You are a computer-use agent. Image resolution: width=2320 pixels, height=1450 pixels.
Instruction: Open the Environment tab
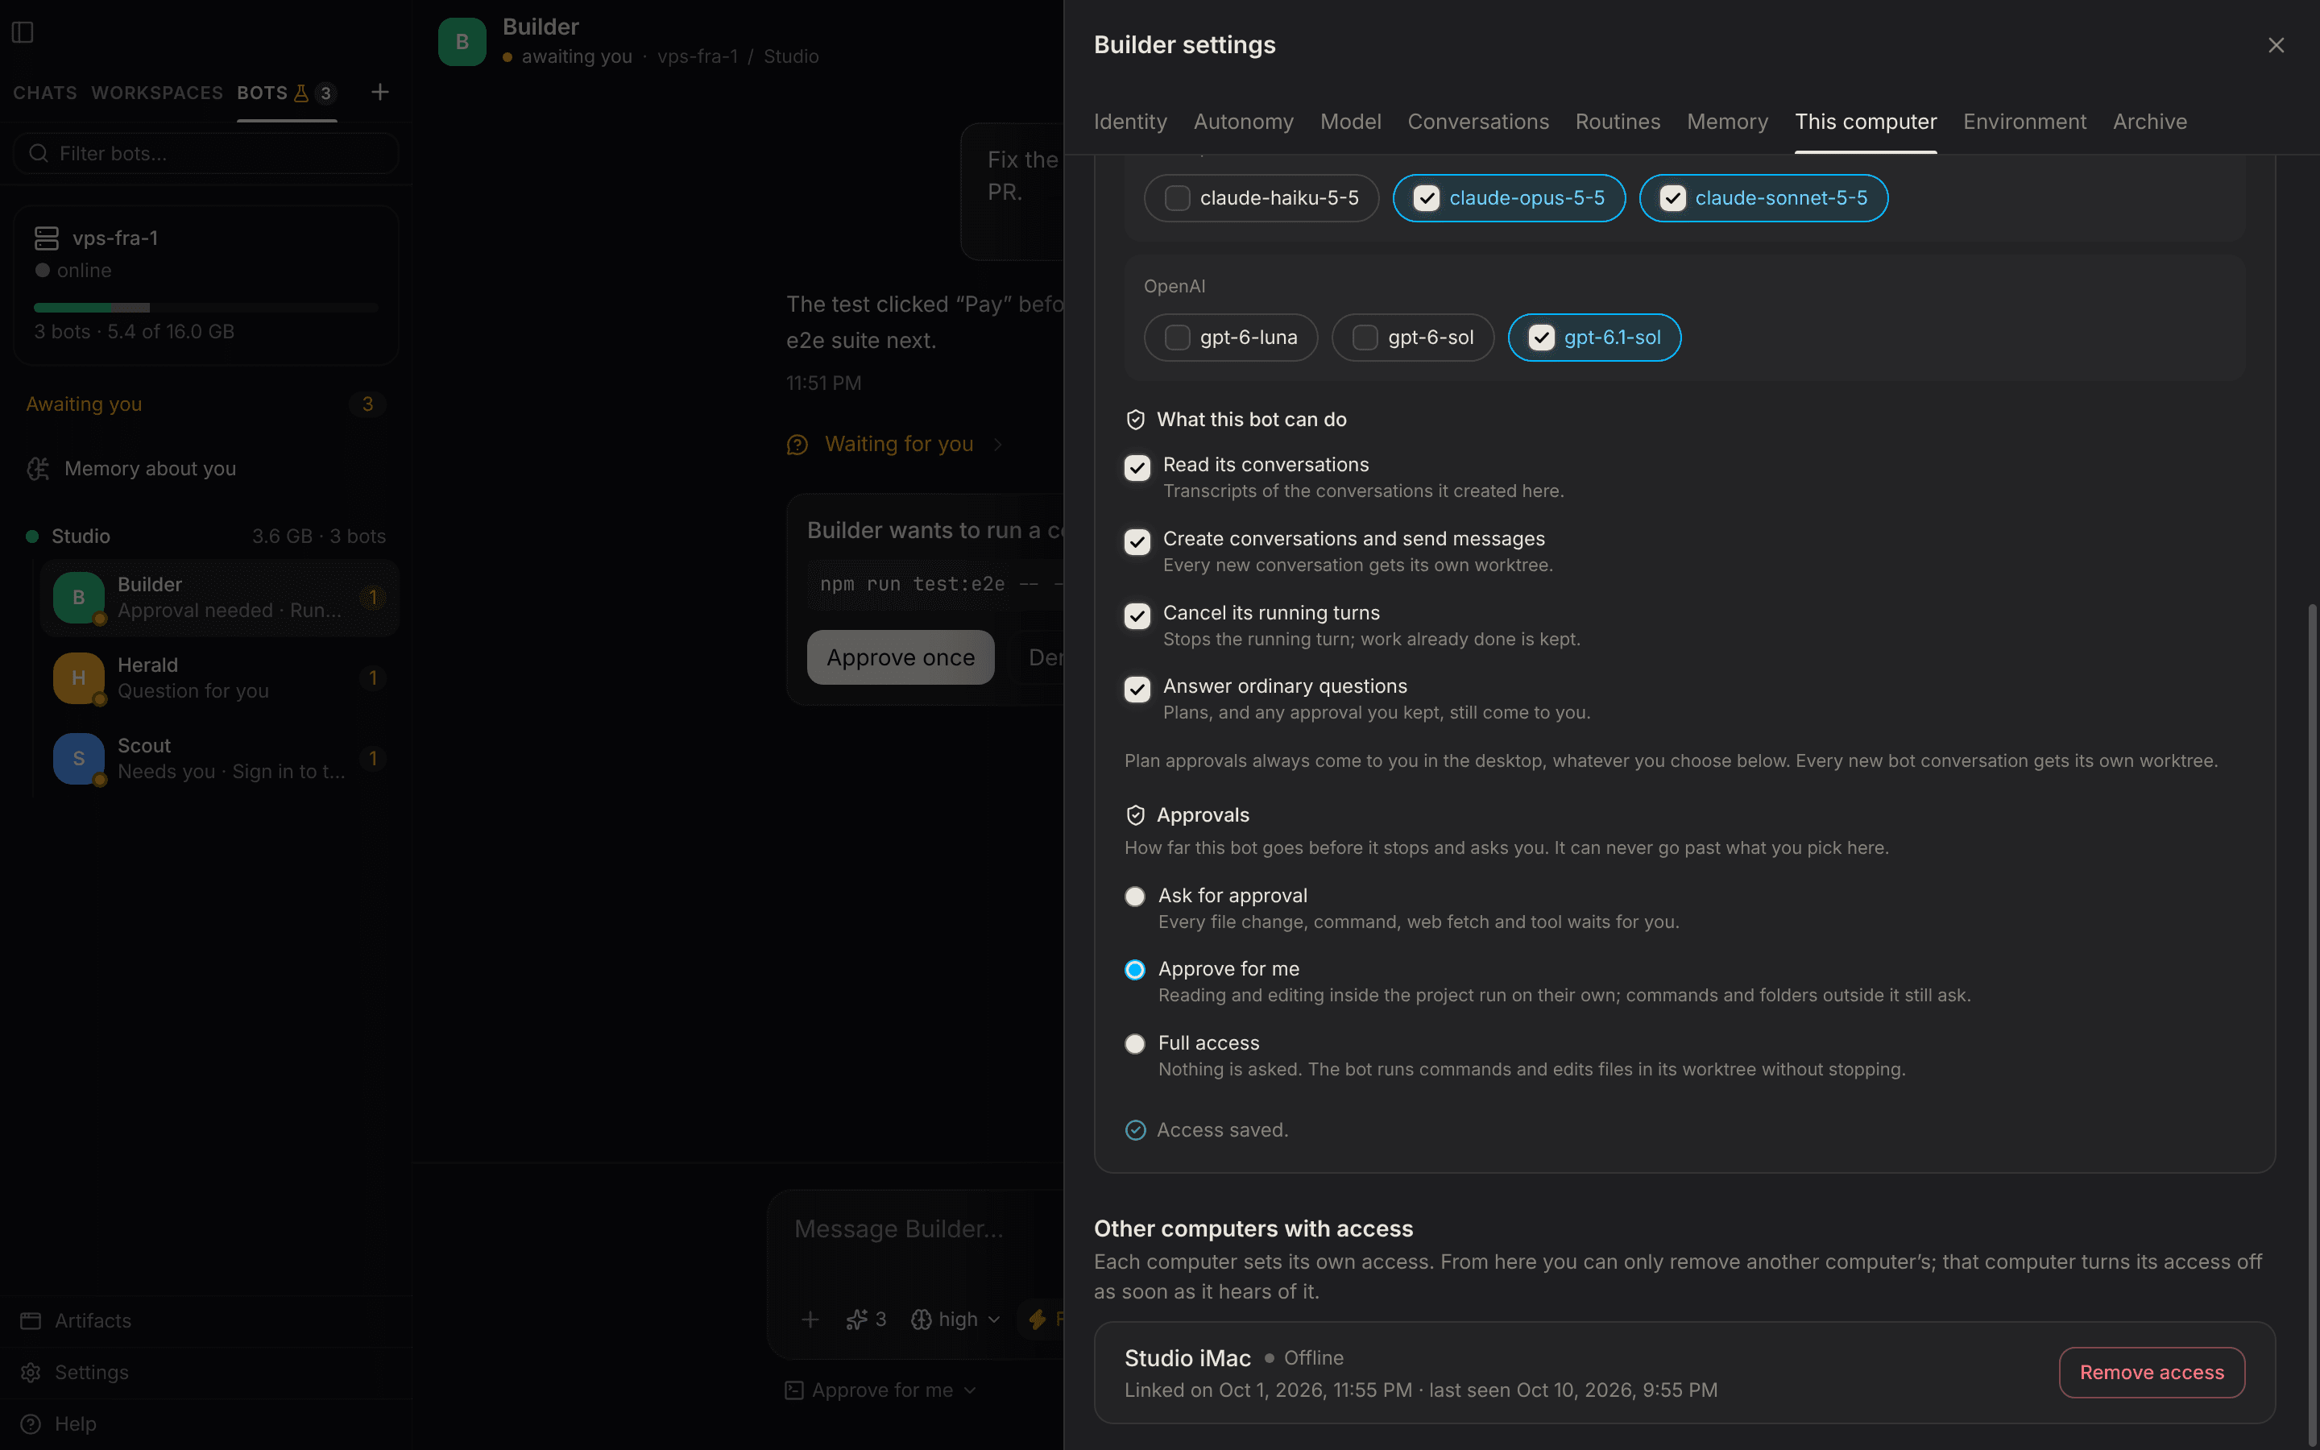point(2024,122)
